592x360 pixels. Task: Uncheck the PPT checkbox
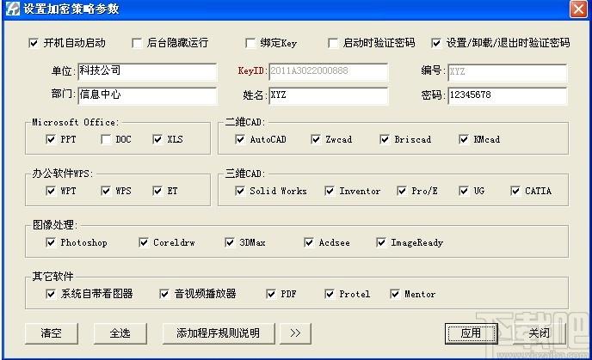(50, 139)
